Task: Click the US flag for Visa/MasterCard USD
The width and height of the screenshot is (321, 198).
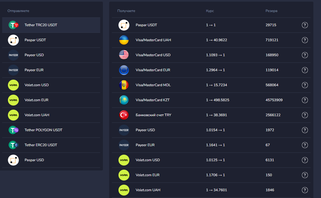Action: click(x=124, y=55)
